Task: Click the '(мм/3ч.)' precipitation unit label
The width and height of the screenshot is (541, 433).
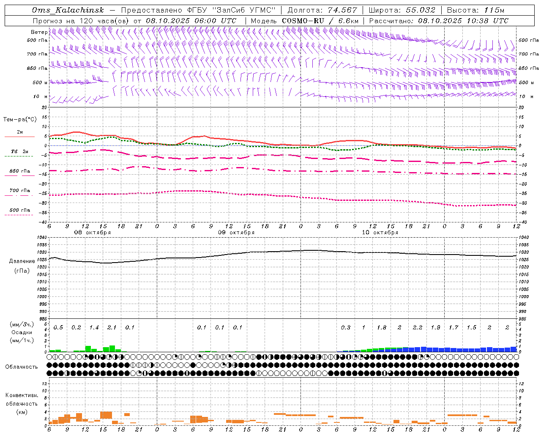Action: pyautogui.click(x=22, y=324)
